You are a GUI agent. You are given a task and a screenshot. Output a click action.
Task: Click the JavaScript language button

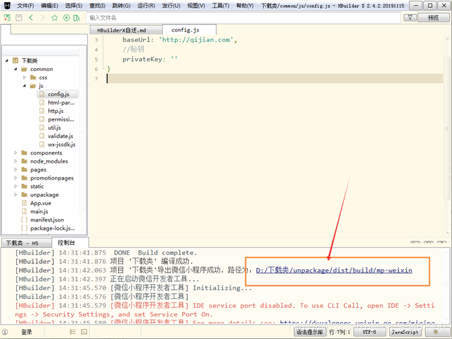(405, 332)
